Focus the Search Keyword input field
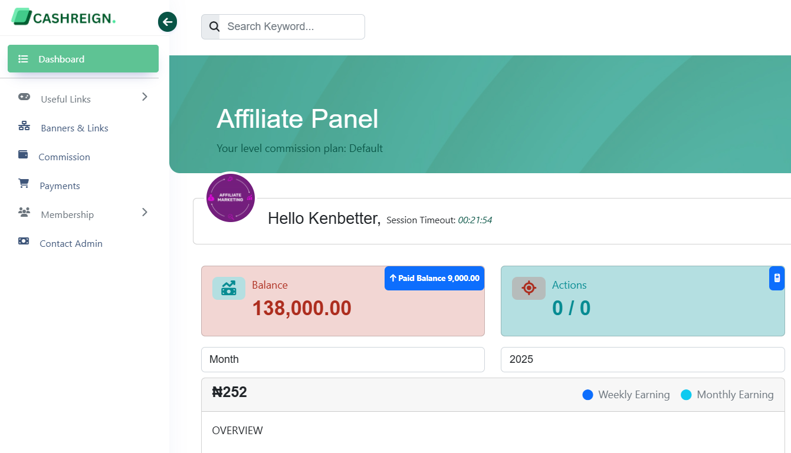The height and width of the screenshot is (453, 791). coord(291,27)
